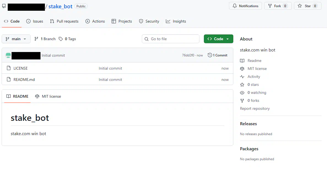Select the README tab in file preview
Screen dimensions: 327x172
[x=17, y=96]
